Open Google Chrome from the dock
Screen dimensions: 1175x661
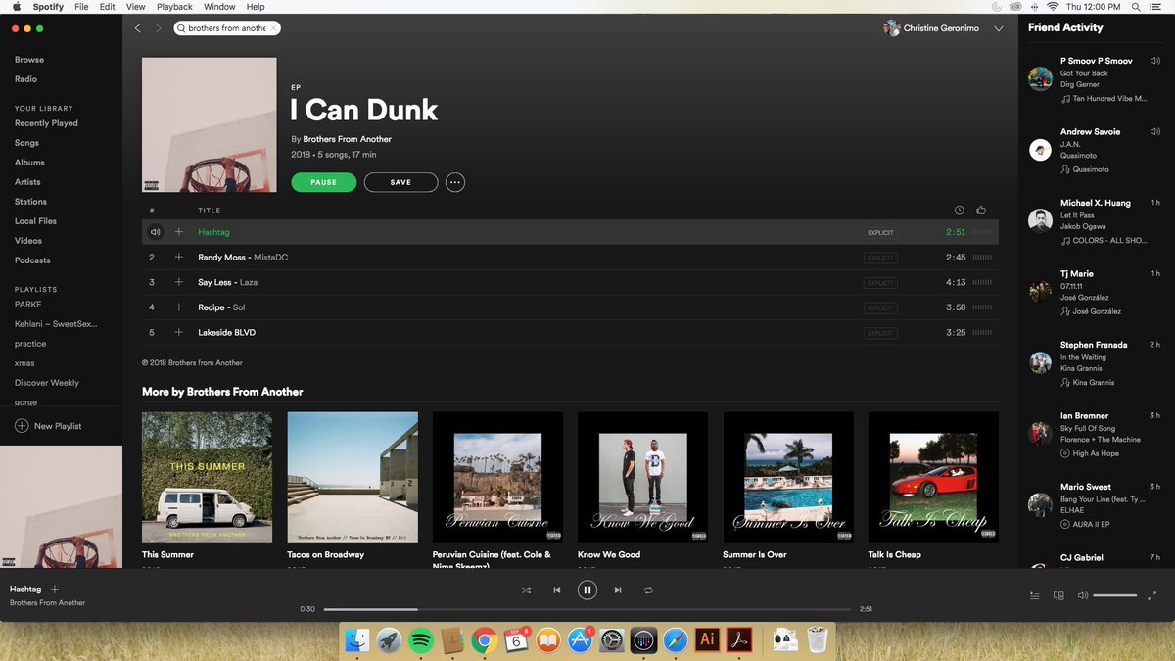click(483, 640)
